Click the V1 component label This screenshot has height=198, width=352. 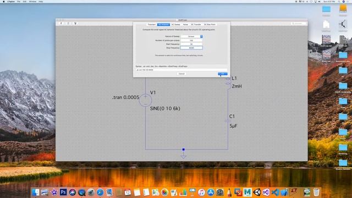click(153, 92)
